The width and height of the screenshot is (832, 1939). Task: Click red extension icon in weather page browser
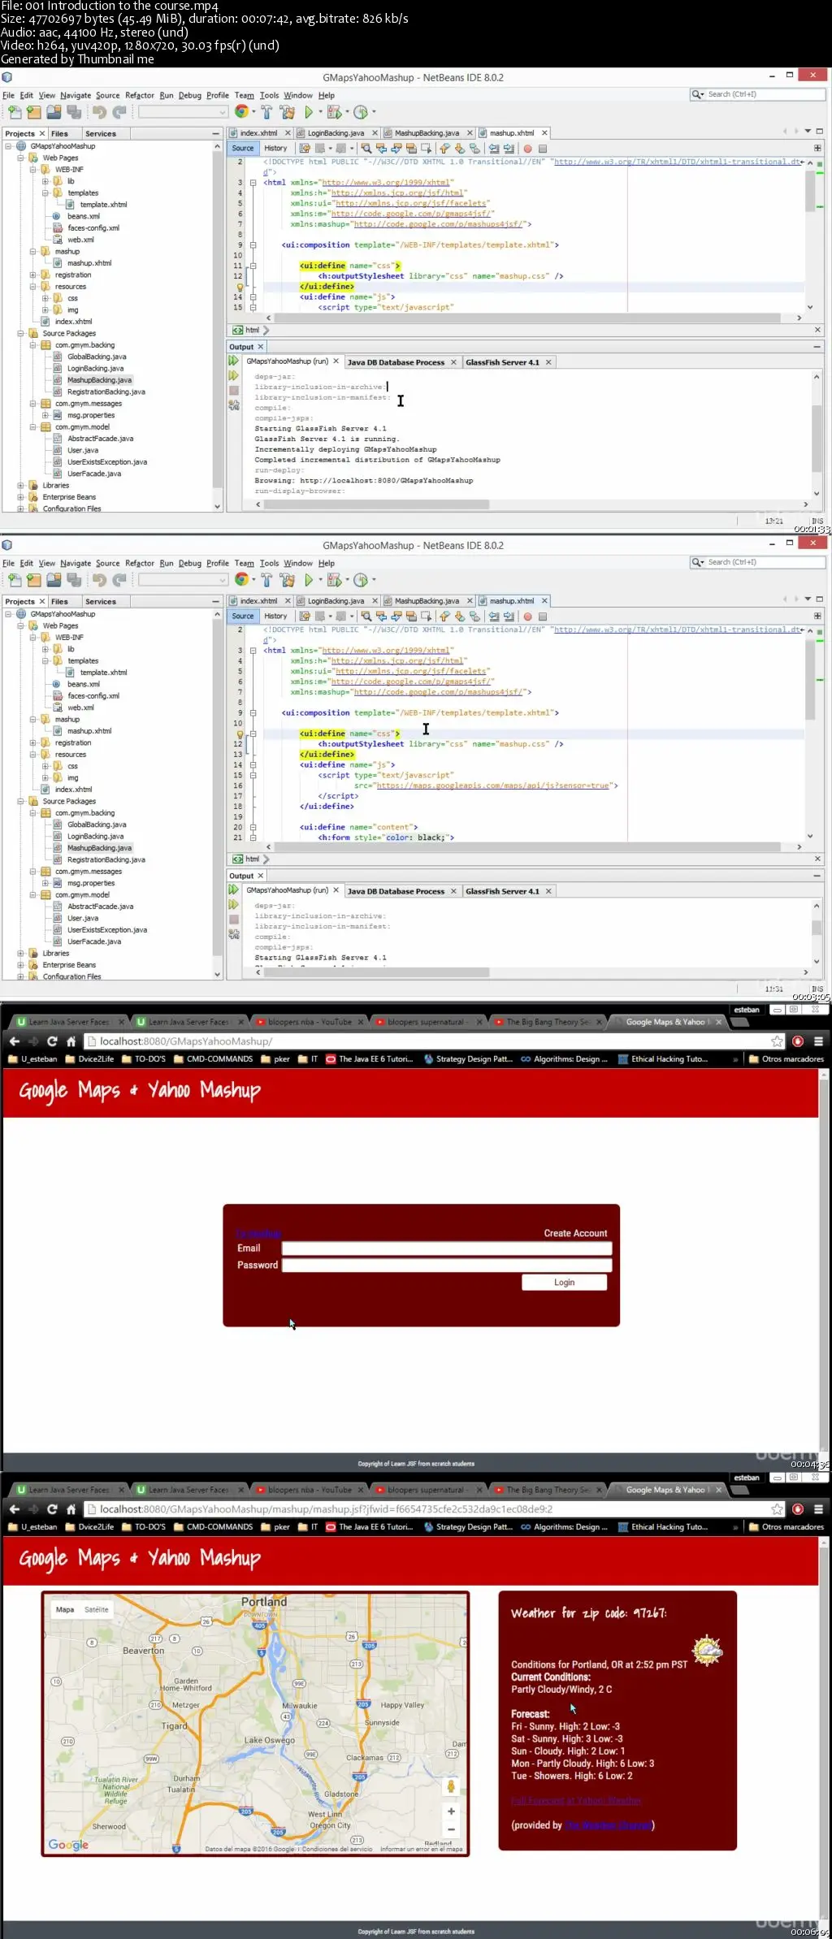[x=798, y=1509]
